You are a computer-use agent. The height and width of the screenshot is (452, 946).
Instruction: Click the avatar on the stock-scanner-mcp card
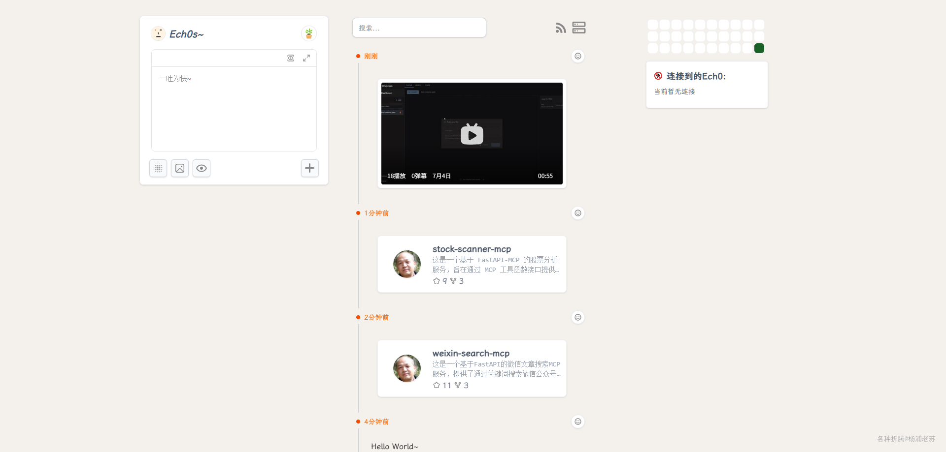tap(407, 264)
